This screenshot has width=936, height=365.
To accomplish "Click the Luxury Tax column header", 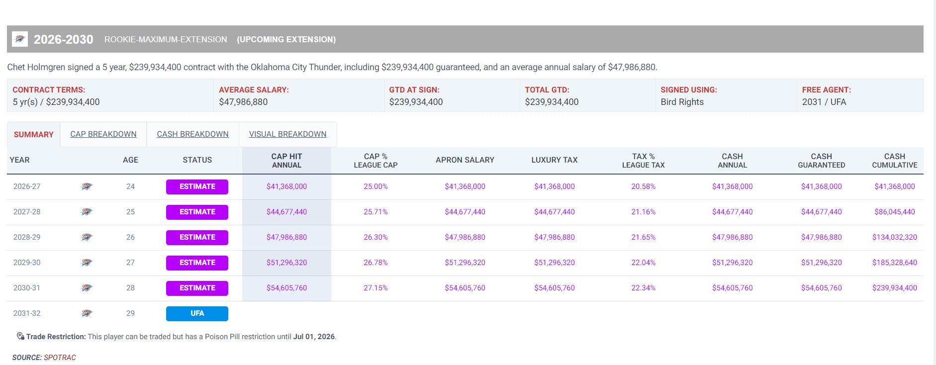I will point(554,160).
